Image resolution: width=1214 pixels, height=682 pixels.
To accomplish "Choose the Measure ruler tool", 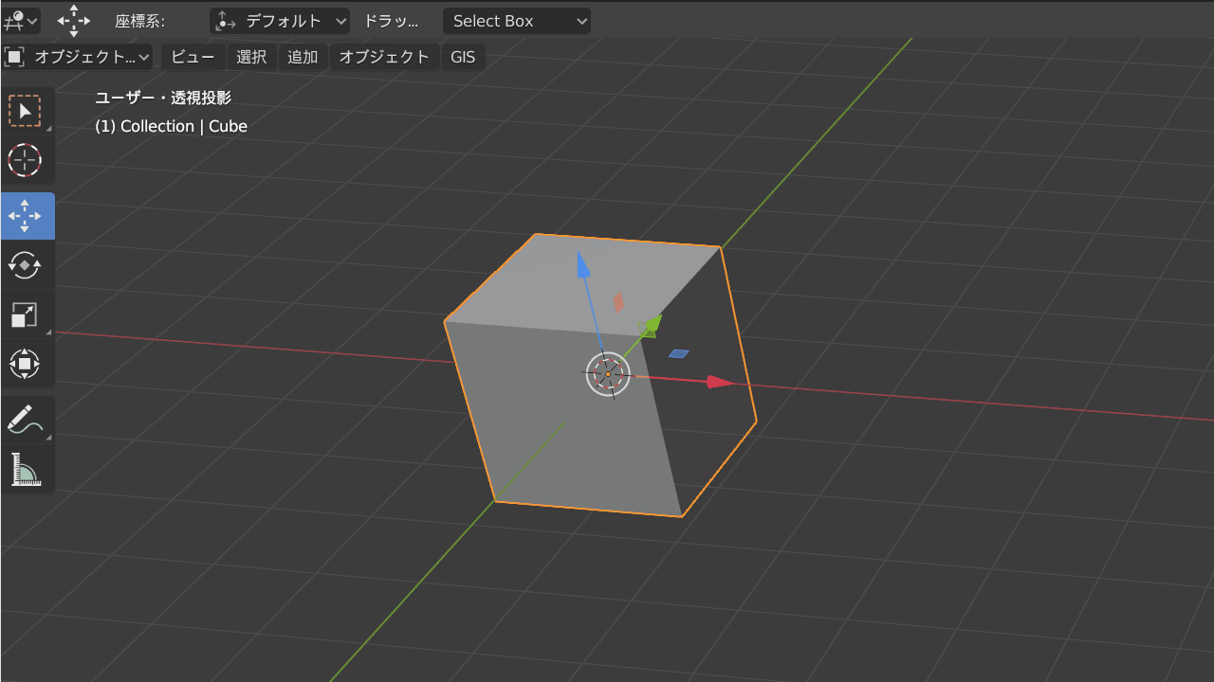I will click(x=25, y=469).
